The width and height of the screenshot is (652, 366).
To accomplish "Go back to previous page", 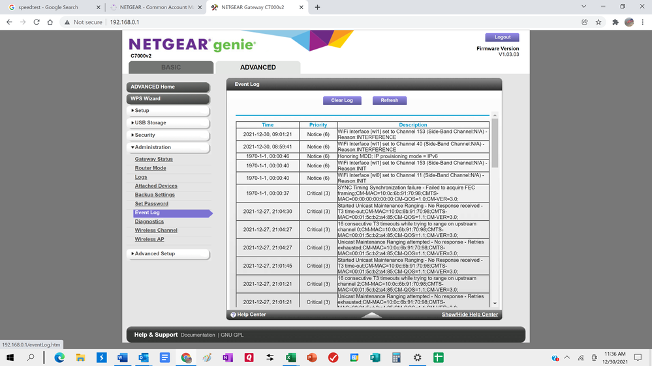I will coord(9,22).
